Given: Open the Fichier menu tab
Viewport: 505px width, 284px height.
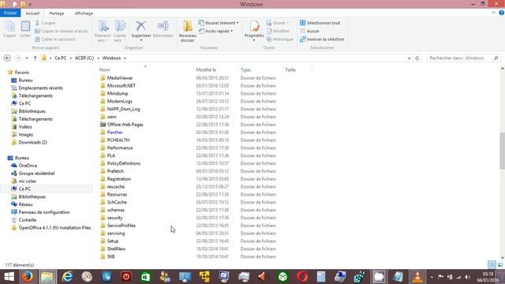Looking at the screenshot, I should click(x=10, y=13).
